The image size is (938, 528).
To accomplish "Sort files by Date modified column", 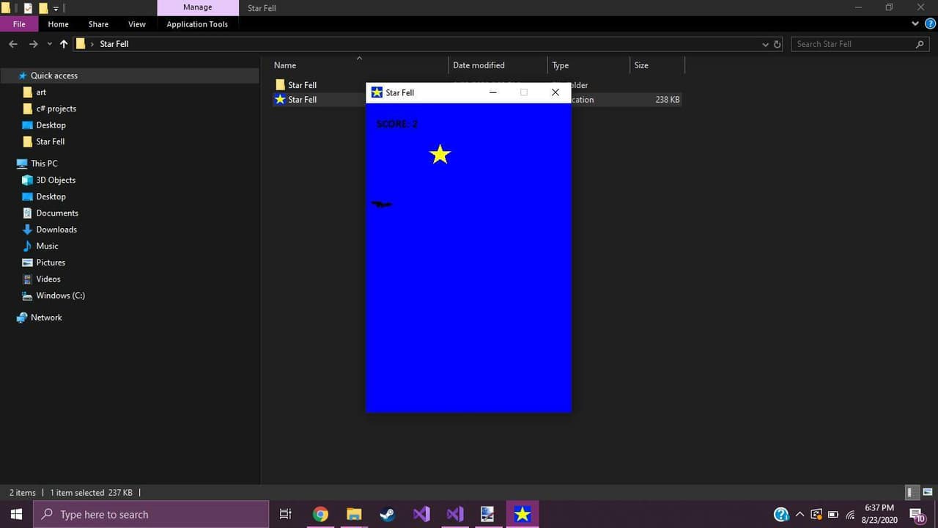I will [x=479, y=65].
